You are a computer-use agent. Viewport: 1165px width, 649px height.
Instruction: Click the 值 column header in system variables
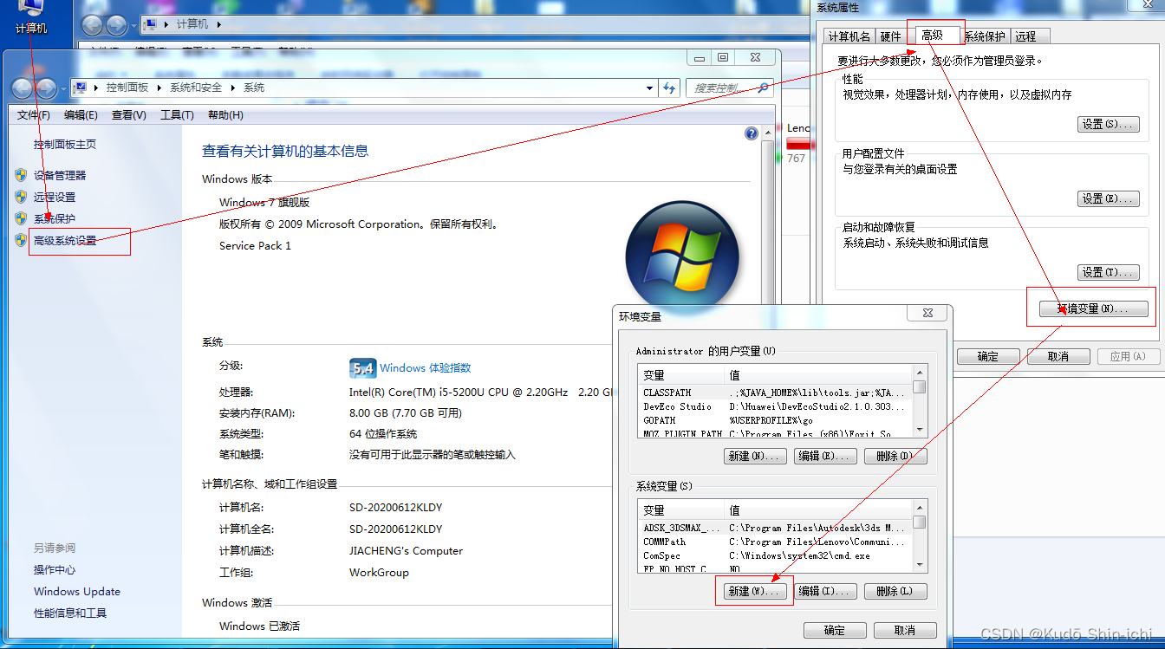tap(819, 510)
